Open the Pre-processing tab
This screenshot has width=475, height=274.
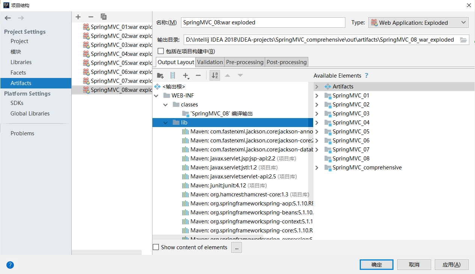coord(245,62)
